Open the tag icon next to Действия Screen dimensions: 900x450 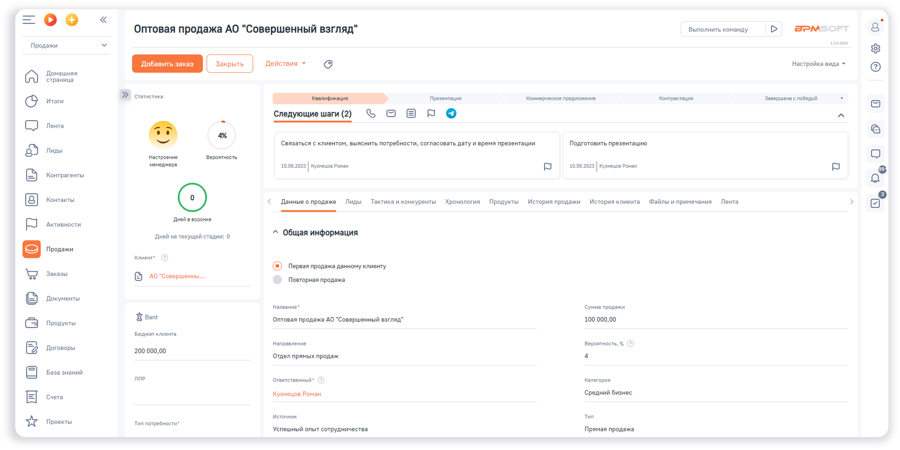(x=328, y=64)
